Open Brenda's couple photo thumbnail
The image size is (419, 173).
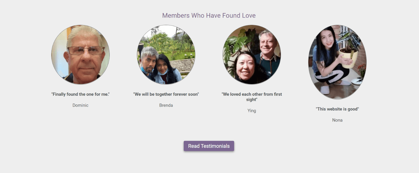pos(166,55)
